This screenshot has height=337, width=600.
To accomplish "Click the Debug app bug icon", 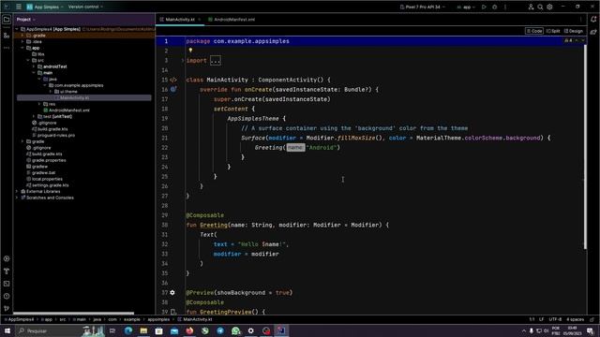I will (494, 7).
